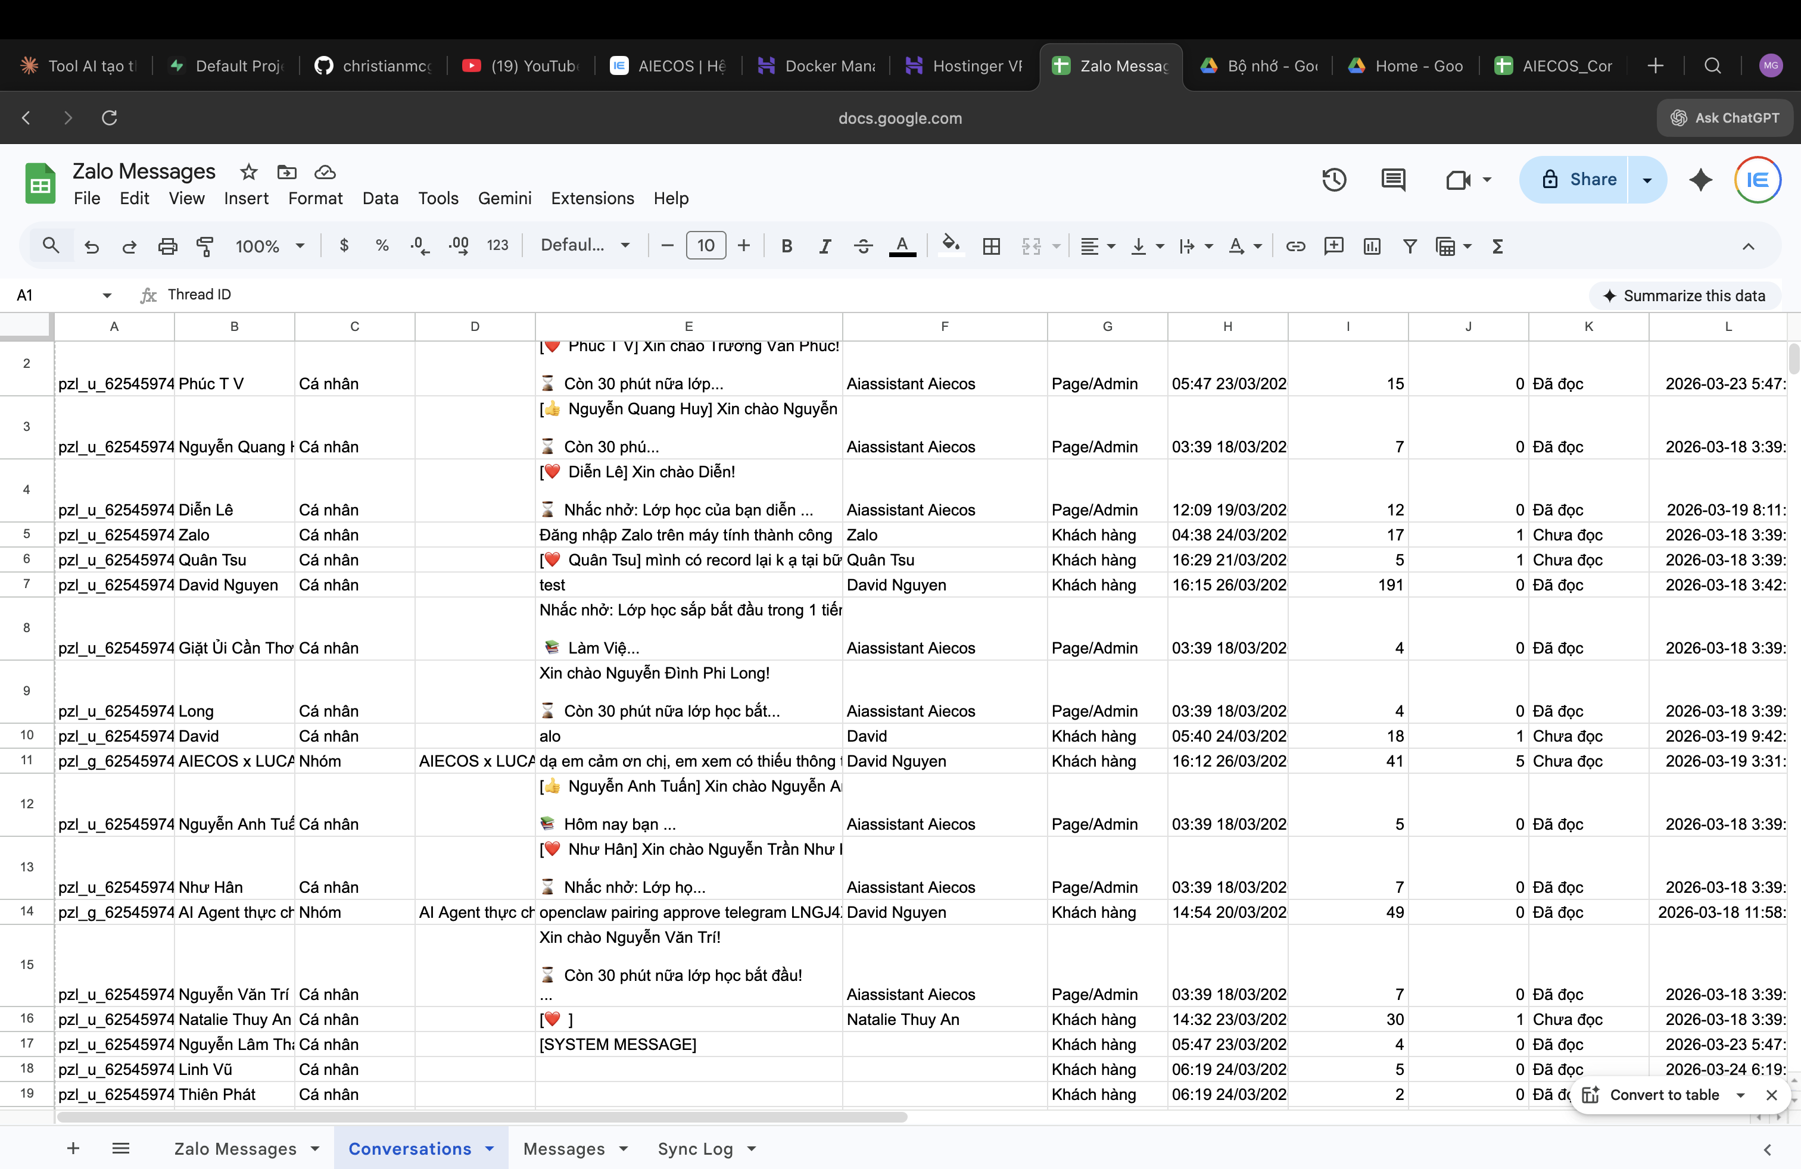Click the move to folder icon
Viewport: 1801px width, 1169px height.
287,171
